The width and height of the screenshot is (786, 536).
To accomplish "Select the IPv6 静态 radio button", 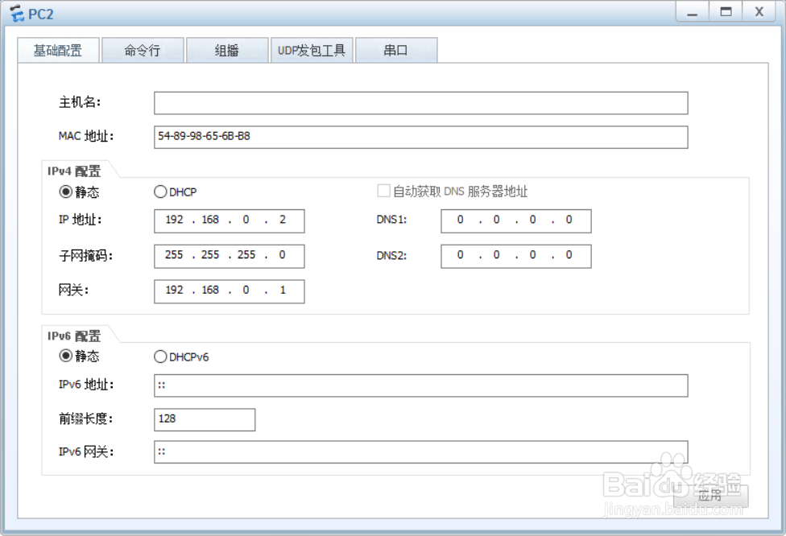I will click(66, 356).
